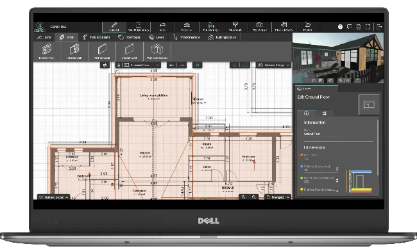
Task: Switch to the Exterior step
Action: point(187,27)
